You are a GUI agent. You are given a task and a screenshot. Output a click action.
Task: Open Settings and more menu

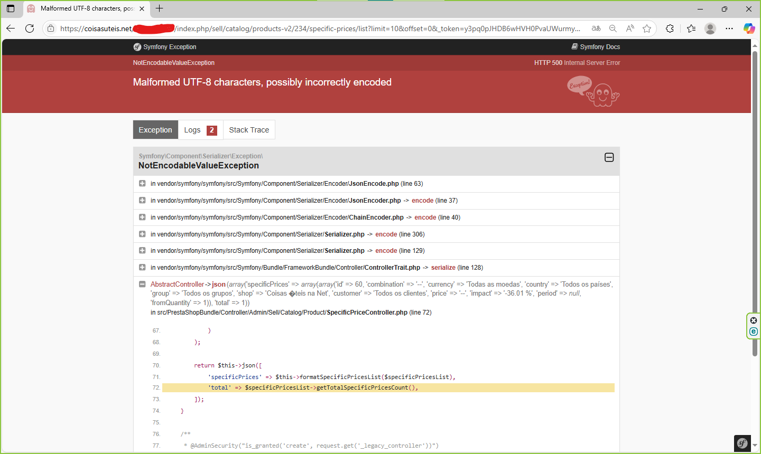pos(729,29)
